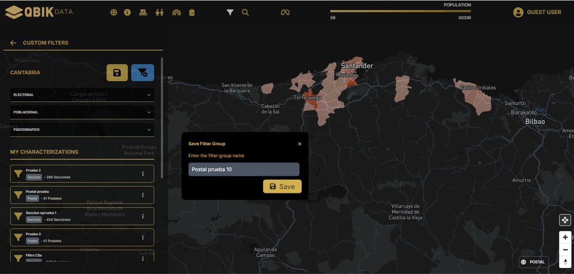Close the Save Filter Group dialog
The height and width of the screenshot is (274, 574).
(300, 144)
